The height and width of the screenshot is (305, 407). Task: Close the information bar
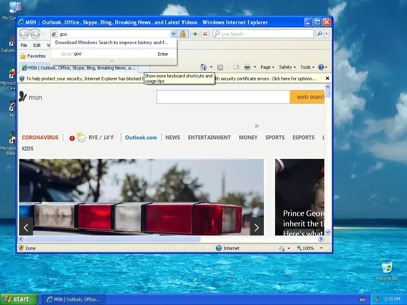coord(328,78)
